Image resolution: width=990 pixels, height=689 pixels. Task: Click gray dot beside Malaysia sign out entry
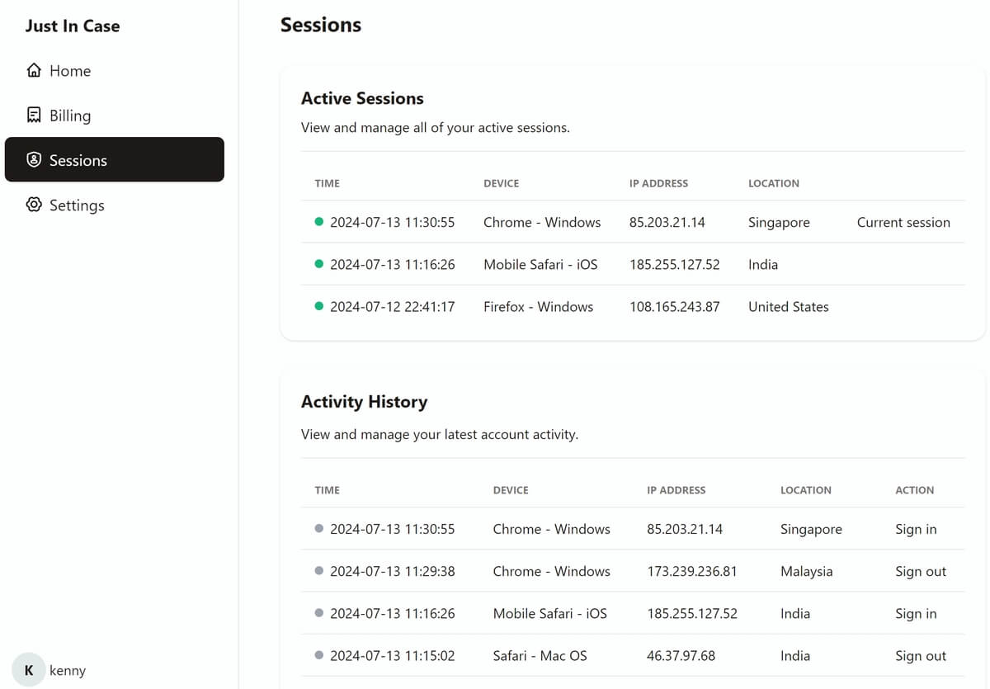(319, 571)
